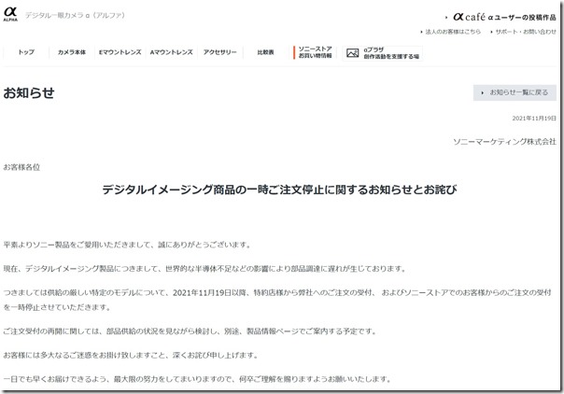Open 法人のお客様はこちら link
The width and height of the screenshot is (564, 394).
click(x=451, y=32)
